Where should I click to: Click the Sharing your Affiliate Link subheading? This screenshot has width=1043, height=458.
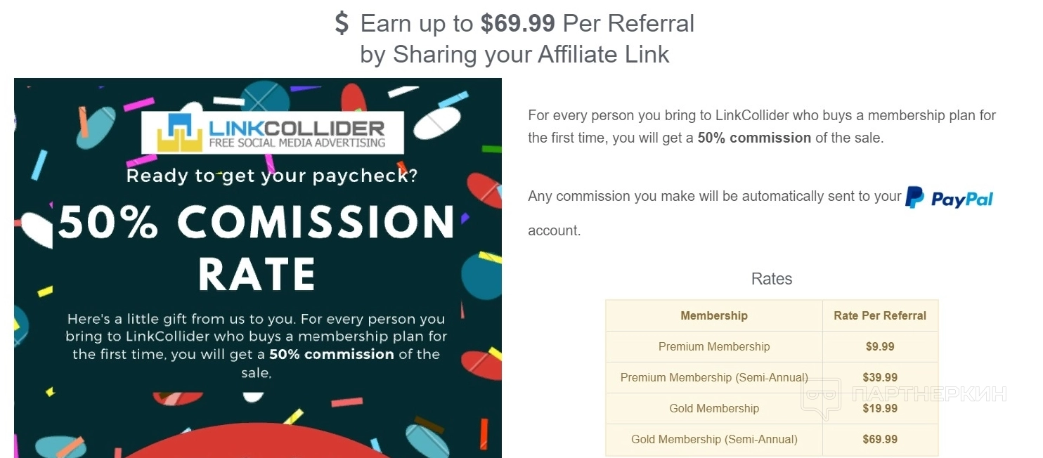[x=514, y=55]
